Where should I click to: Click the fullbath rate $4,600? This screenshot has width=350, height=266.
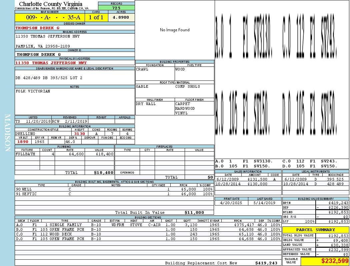[76, 154]
